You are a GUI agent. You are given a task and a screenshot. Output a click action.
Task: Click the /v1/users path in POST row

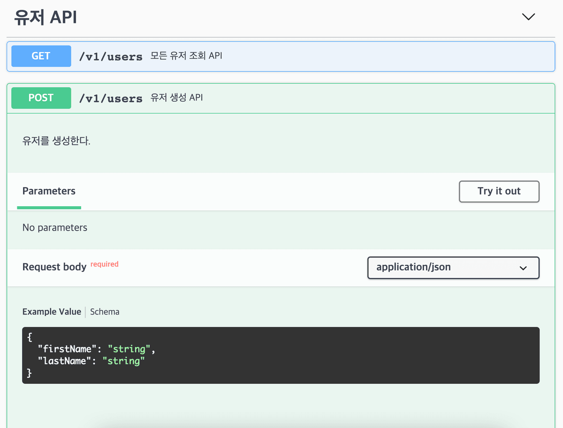pyautogui.click(x=111, y=98)
